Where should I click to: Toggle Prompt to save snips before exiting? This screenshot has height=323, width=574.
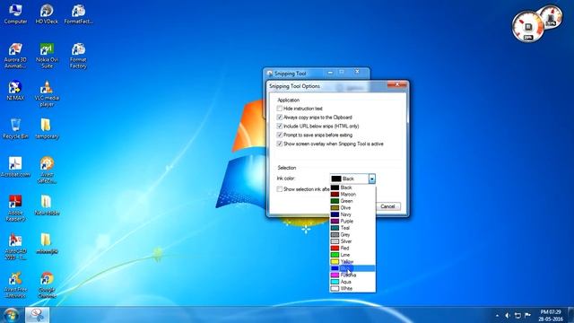[x=280, y=135]
